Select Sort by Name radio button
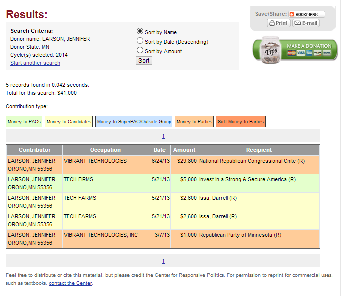The height and width of the screenshot is (296, 341). [140, 31]
